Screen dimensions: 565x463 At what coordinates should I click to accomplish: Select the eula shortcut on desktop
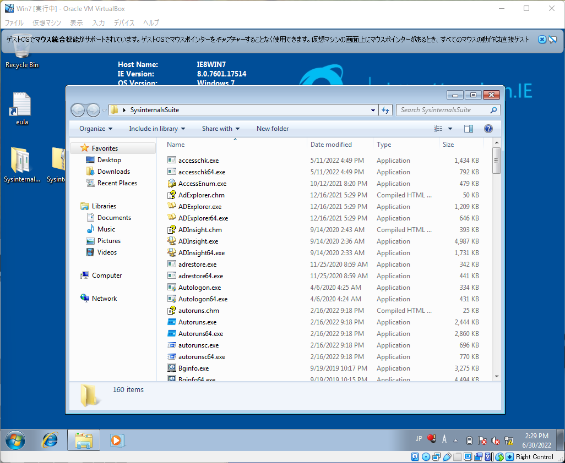[21, 109]
